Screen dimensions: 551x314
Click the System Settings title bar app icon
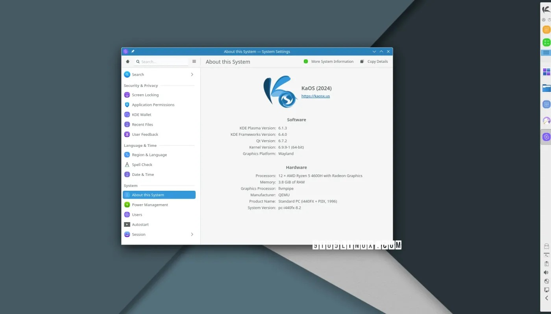(x=126, y=51)
